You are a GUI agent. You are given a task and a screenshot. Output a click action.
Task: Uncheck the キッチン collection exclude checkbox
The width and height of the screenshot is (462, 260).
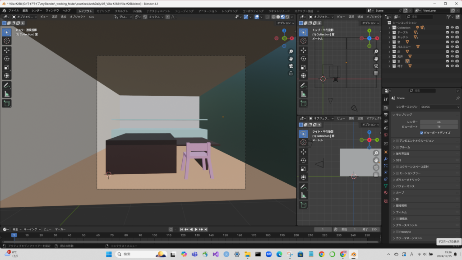pos(448,37)
